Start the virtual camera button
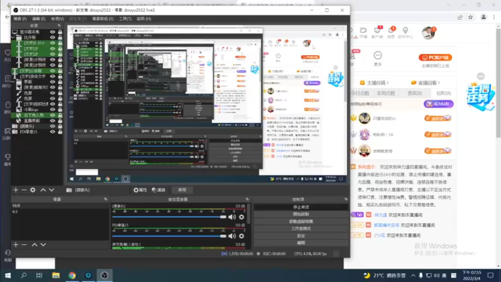The height and width of the screenshot is (282, 501). coord(301,221)
